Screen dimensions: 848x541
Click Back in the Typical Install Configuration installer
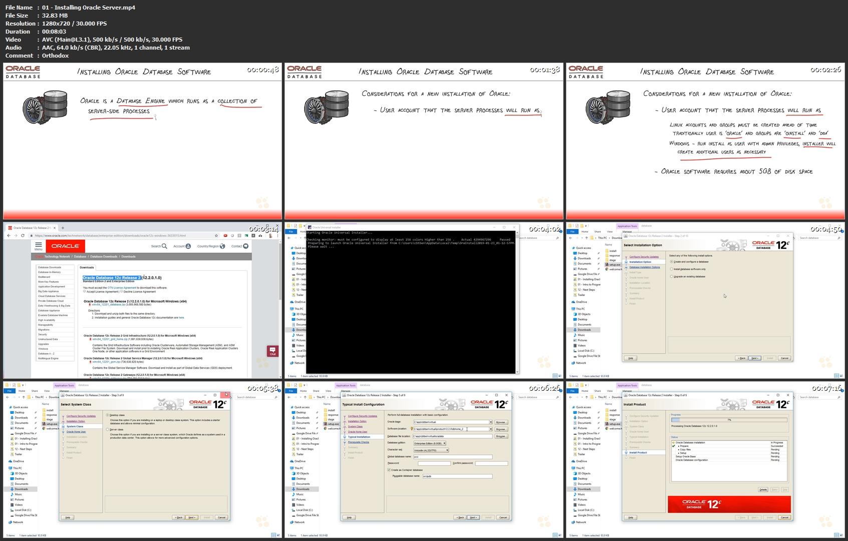[x=460, y=517]
